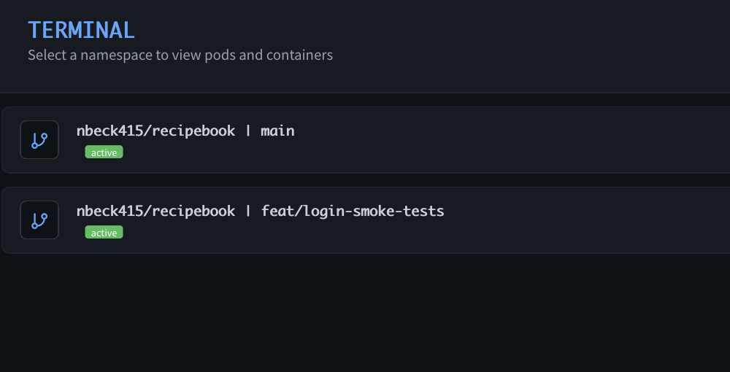Click the active badge under the main namespace
The height and width of the screenshot is (372, 730).
104,152
